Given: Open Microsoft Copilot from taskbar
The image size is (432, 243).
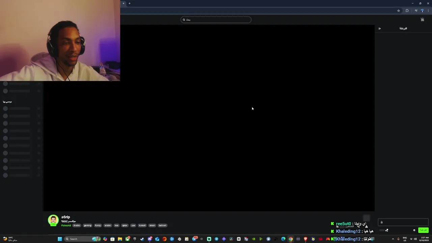Looking at the screenshot, I should coord(105,239).
